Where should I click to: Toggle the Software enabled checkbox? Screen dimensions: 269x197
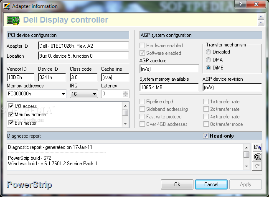click(142, 53)
